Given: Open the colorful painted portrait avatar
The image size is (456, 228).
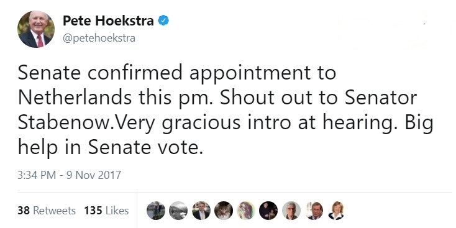Looking at the screenshot, I should [x=246, y=210].
